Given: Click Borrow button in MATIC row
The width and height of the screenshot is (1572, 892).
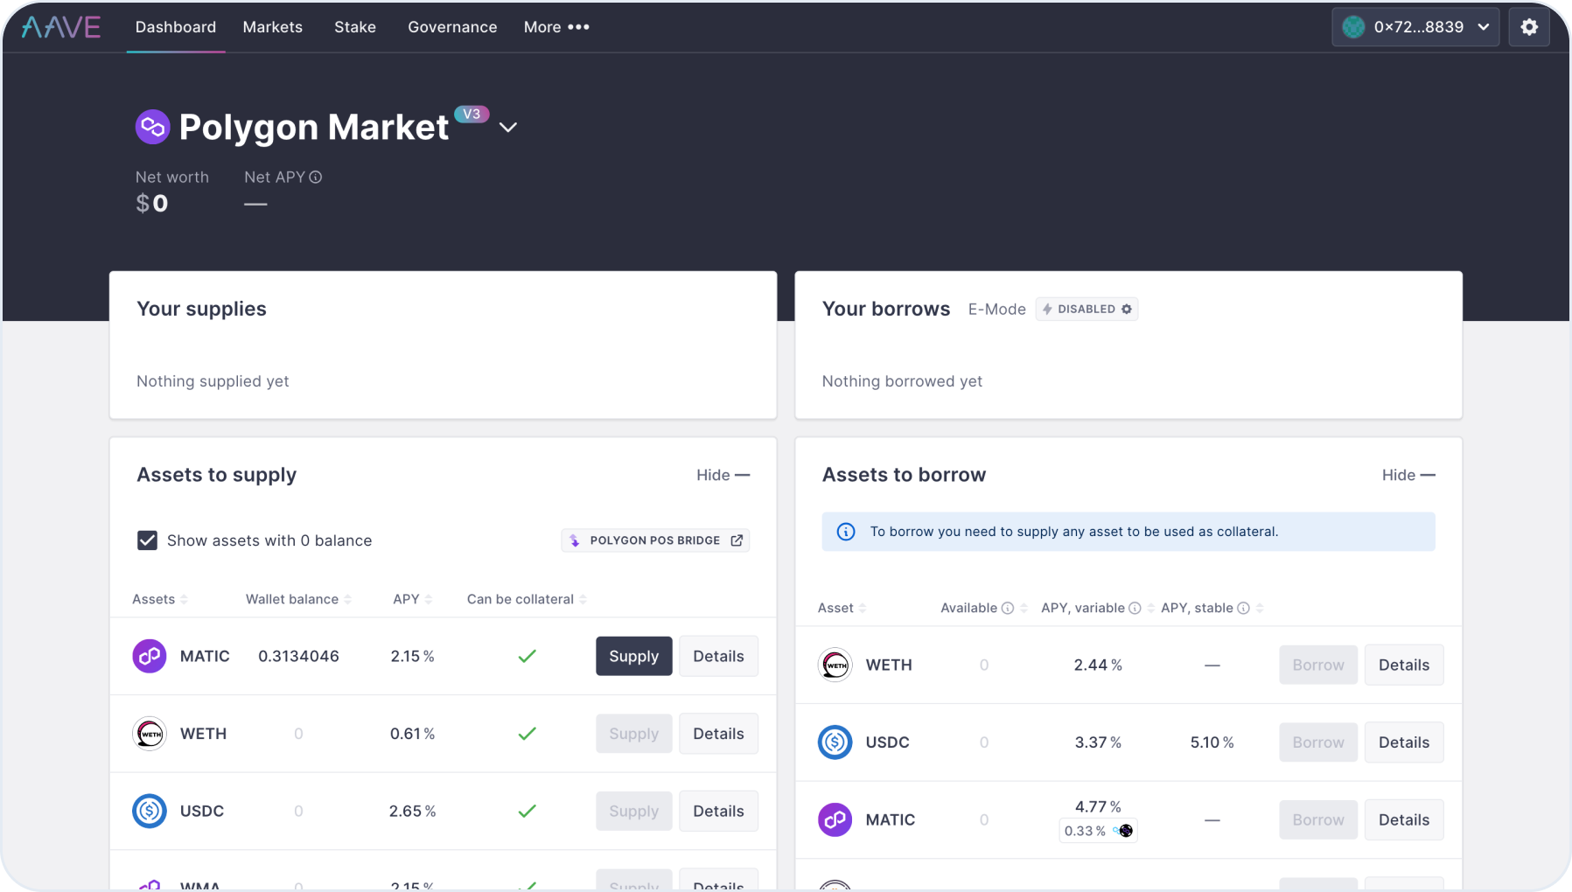Looking at the screenshot, I should pos(1318,819).
